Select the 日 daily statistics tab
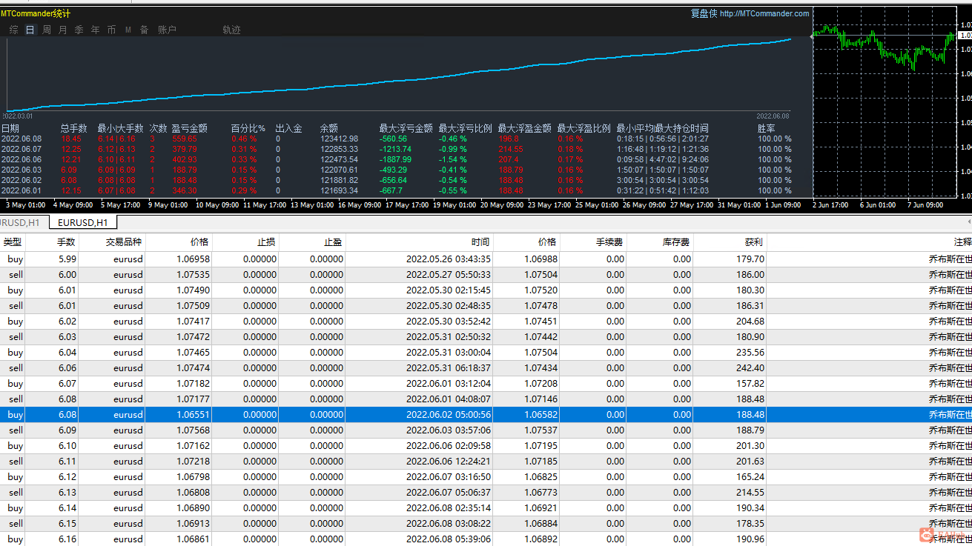Image resolution: width=972 pixels, height=546 pixels. [x=30, y=30]
